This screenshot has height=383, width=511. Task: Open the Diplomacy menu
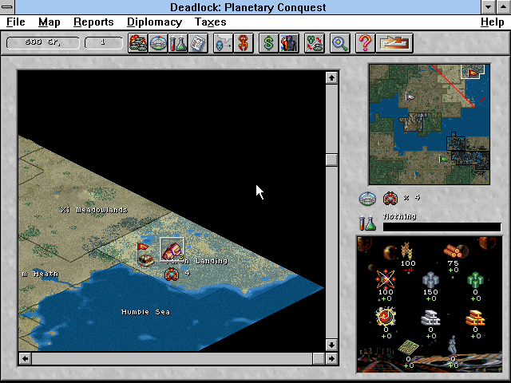click(154, 22)
